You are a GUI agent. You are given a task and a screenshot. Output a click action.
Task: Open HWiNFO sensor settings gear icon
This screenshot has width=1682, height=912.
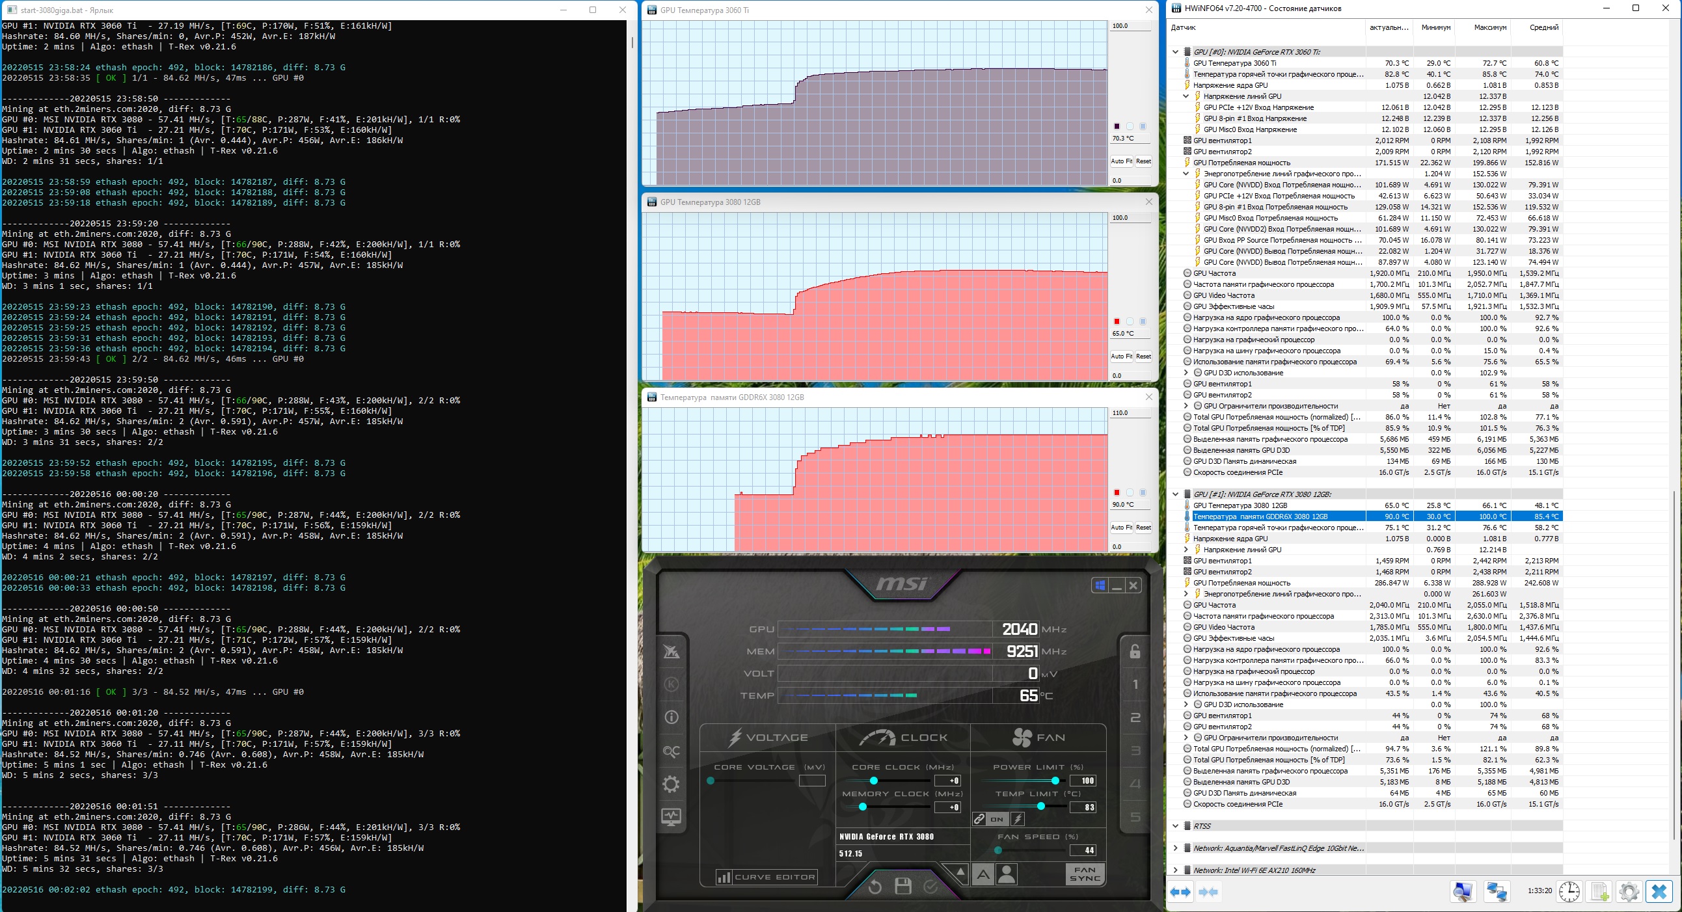1629,891
